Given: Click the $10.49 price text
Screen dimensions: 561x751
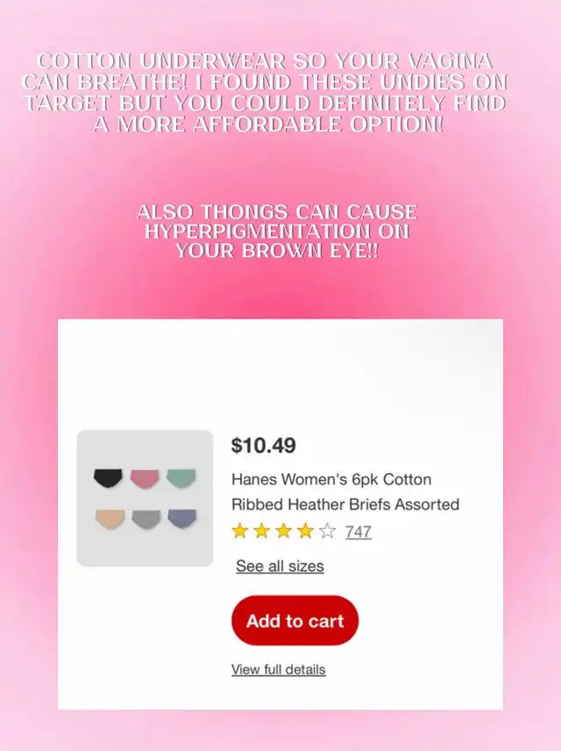Looking at the screenshot, I should coord(263,446).
